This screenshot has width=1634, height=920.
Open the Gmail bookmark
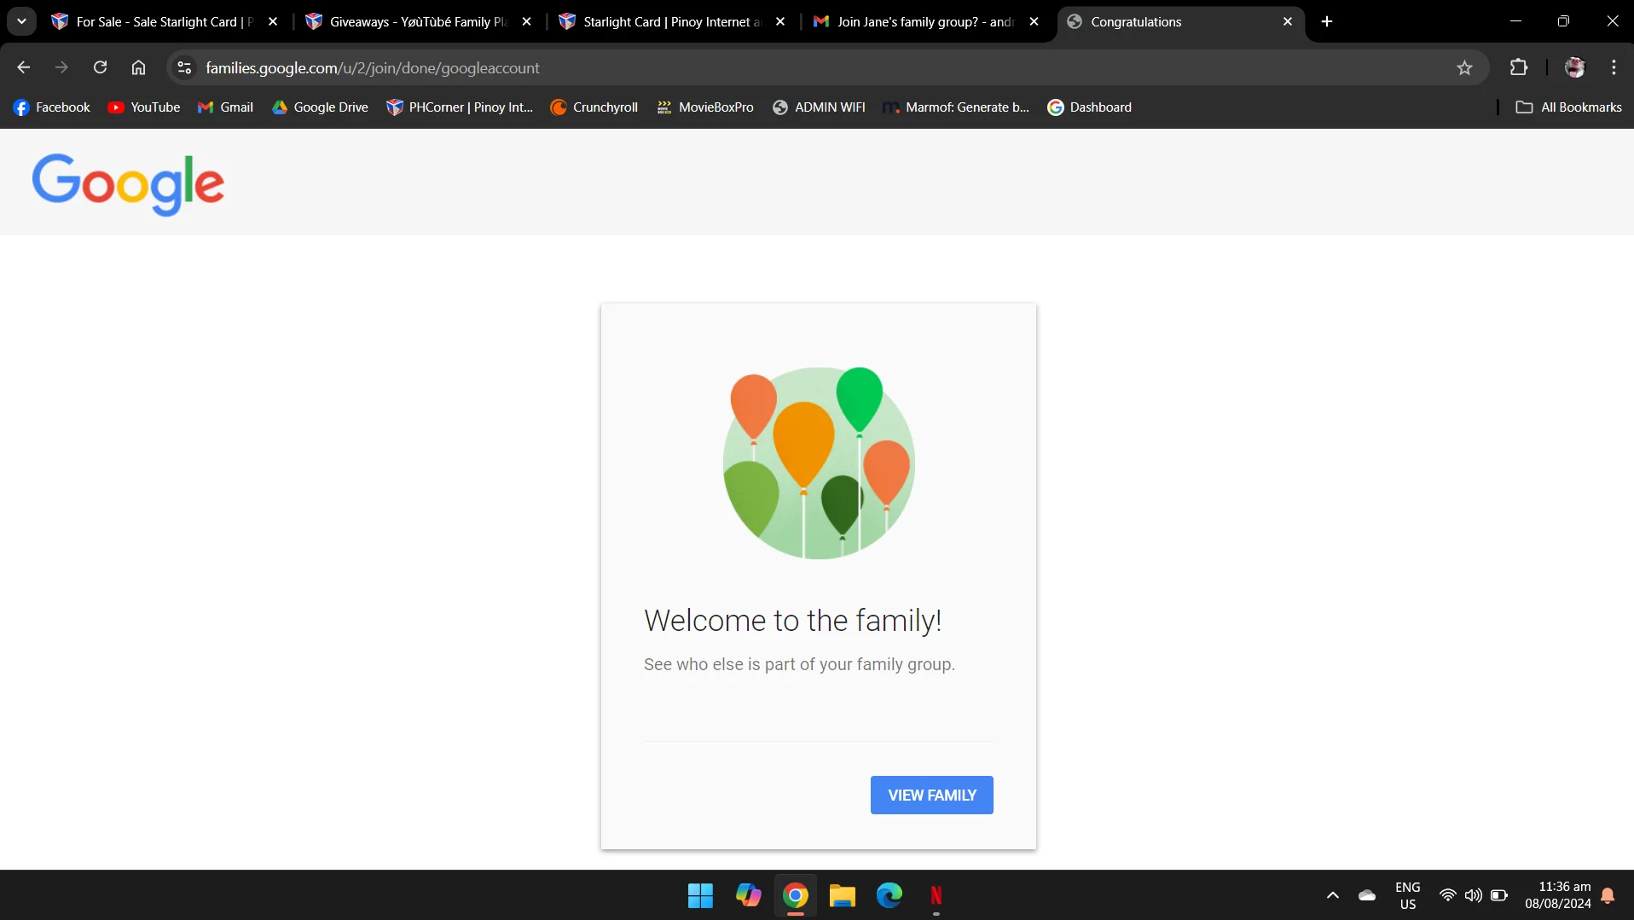pyautogui.click(x=225, y=107)
